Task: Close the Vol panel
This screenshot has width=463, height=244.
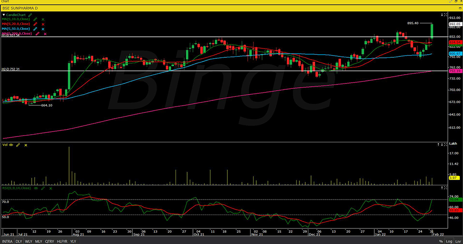Action: pyautogui.click(x=446, y=144)
